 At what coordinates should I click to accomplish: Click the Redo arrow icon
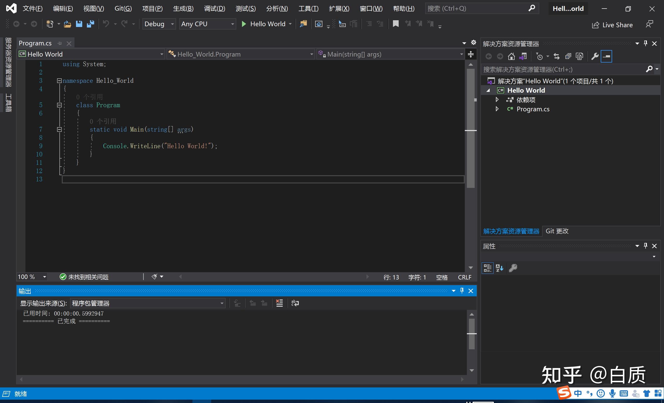tap(124, 24)
